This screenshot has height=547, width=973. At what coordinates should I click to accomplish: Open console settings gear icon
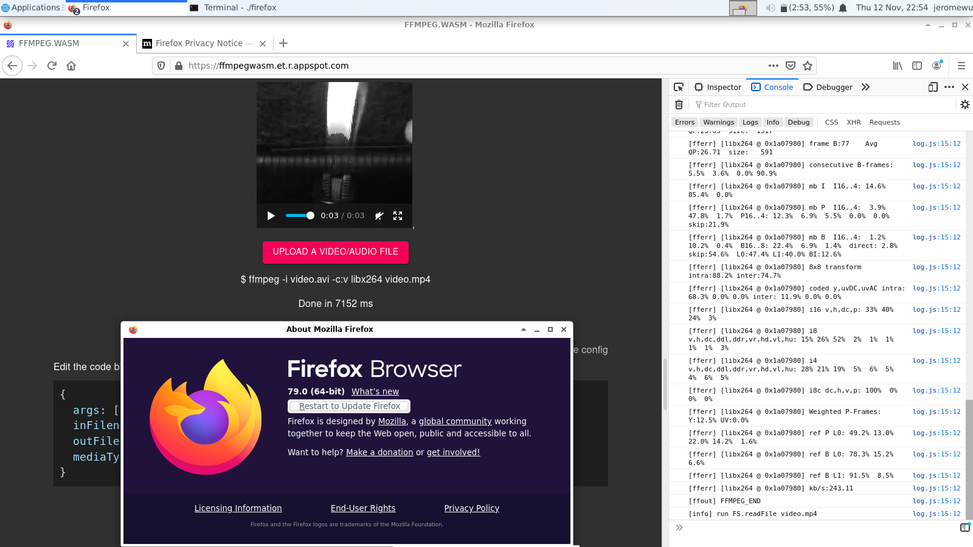tap(964, 105)
